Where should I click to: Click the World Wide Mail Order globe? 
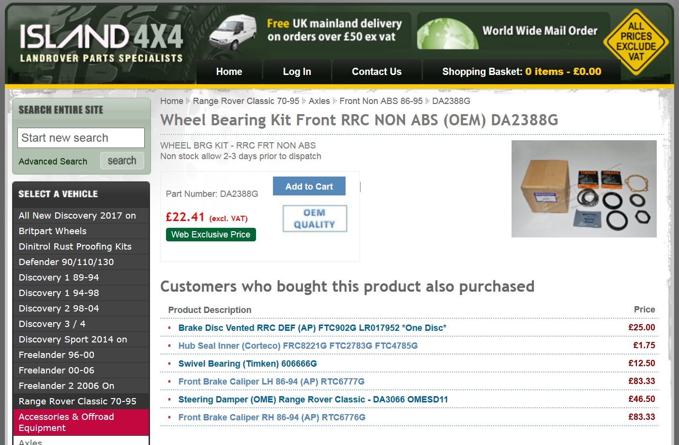click(448, 33)
